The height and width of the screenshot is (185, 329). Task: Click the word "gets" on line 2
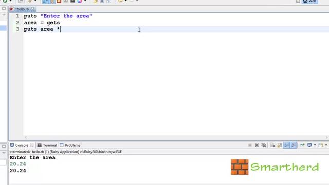tap(53, 23)
